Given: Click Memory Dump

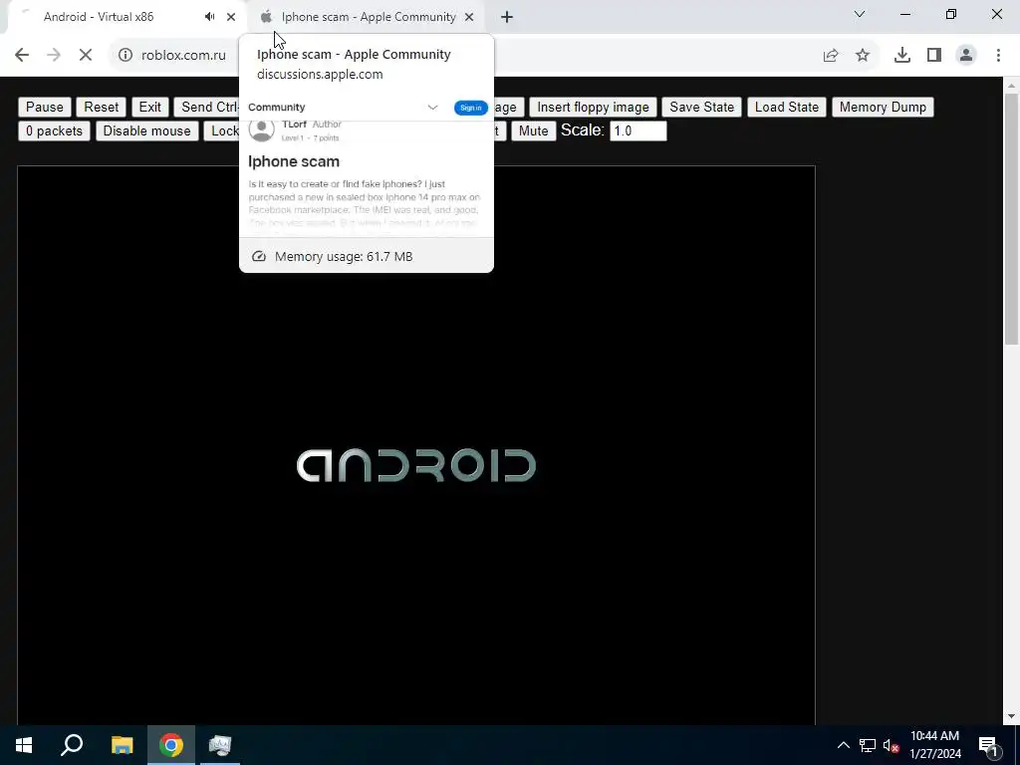Looking at the screenshot, I should tap(883, 107).
